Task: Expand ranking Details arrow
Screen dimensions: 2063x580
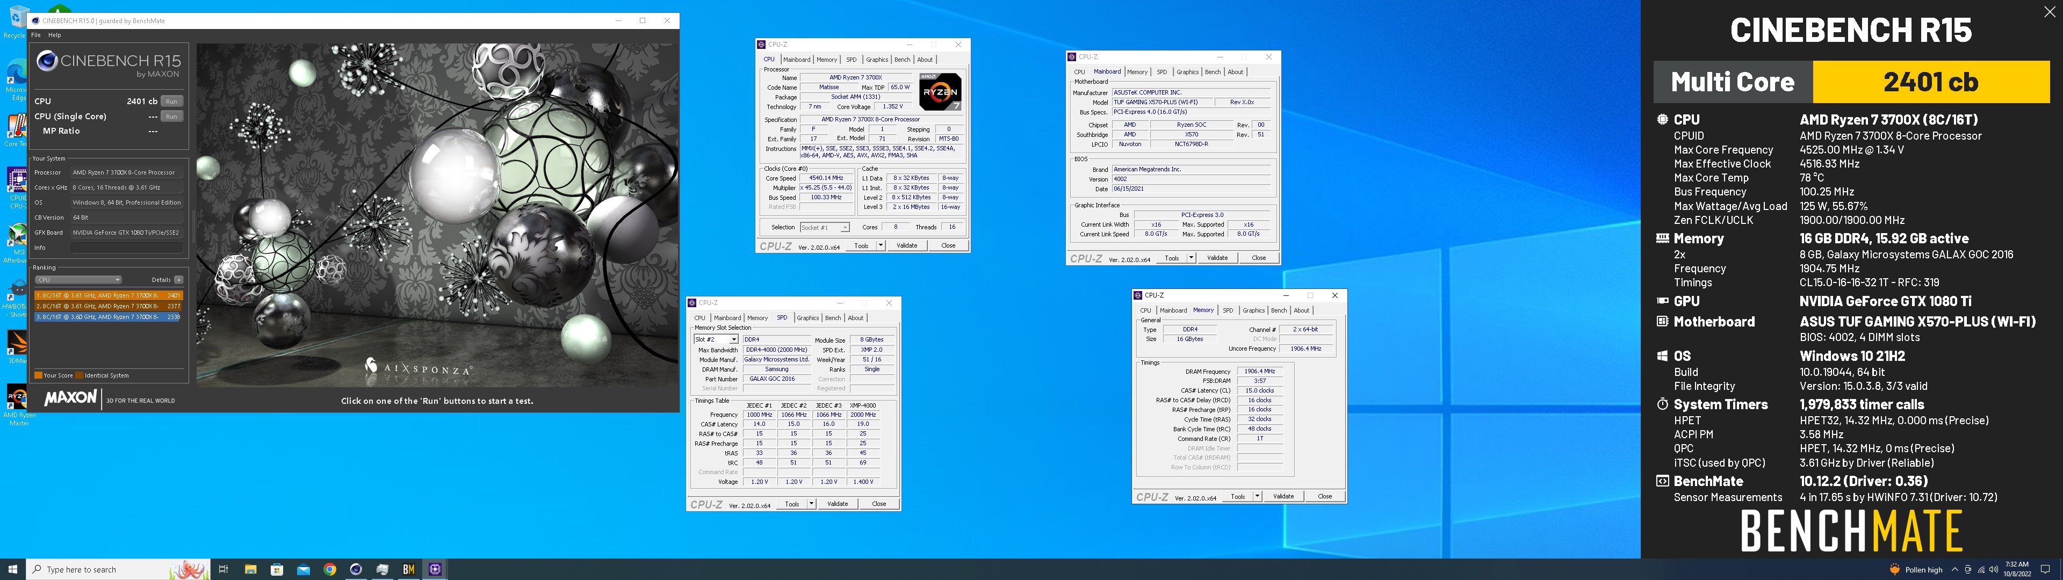Action: click(178, 280)
